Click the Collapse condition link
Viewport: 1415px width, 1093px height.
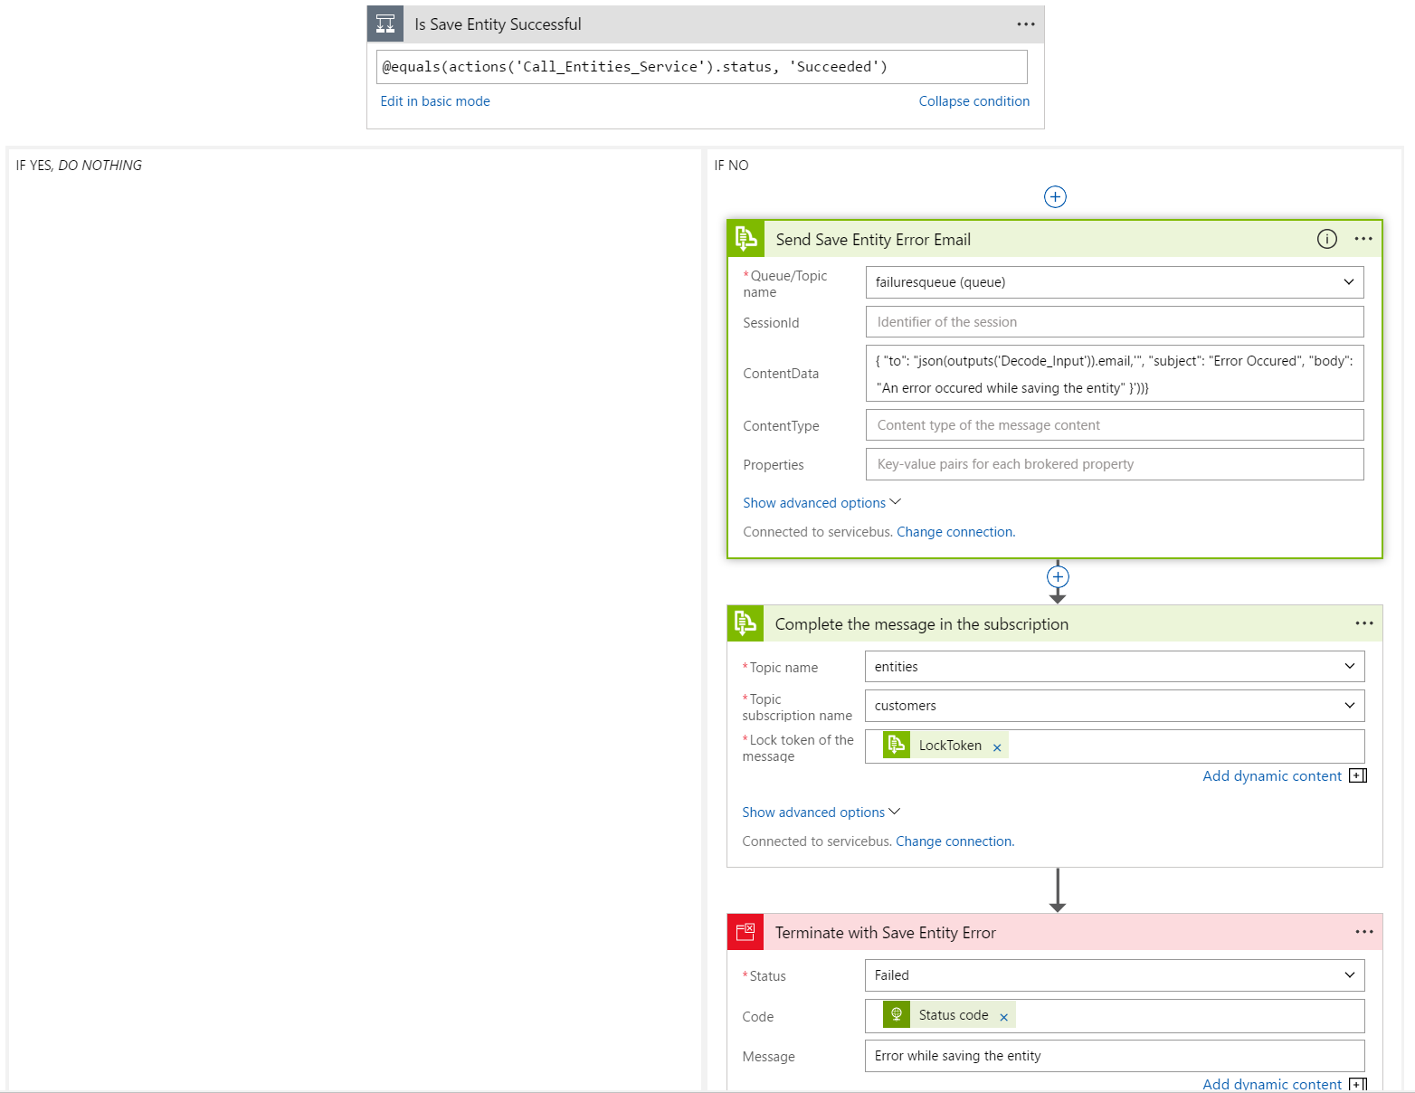973,101
